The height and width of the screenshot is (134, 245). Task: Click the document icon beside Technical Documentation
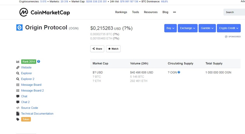coord(18,114)
